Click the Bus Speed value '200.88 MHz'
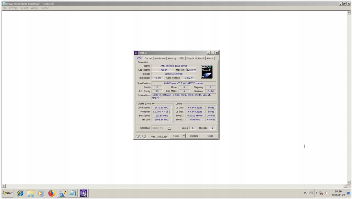 coord(162,116)
